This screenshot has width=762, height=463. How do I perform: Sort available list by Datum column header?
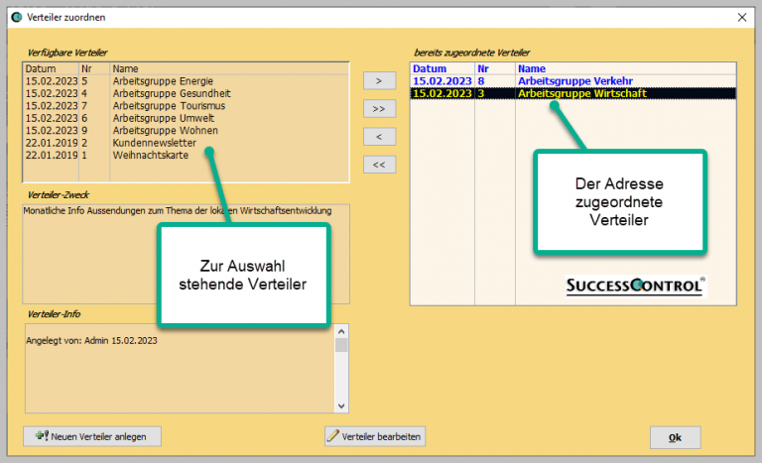point(50,69)
